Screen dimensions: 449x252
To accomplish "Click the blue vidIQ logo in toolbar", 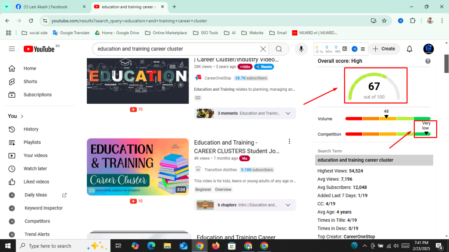I will [354, 49].
